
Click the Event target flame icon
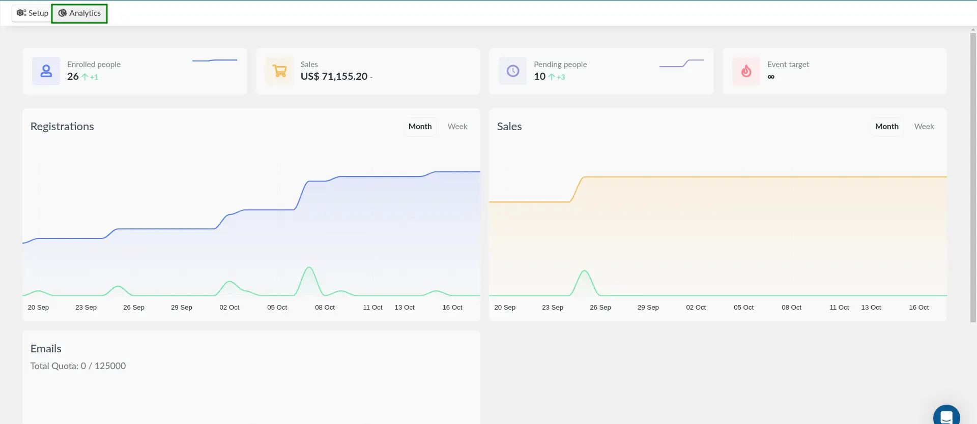point(746,71)
